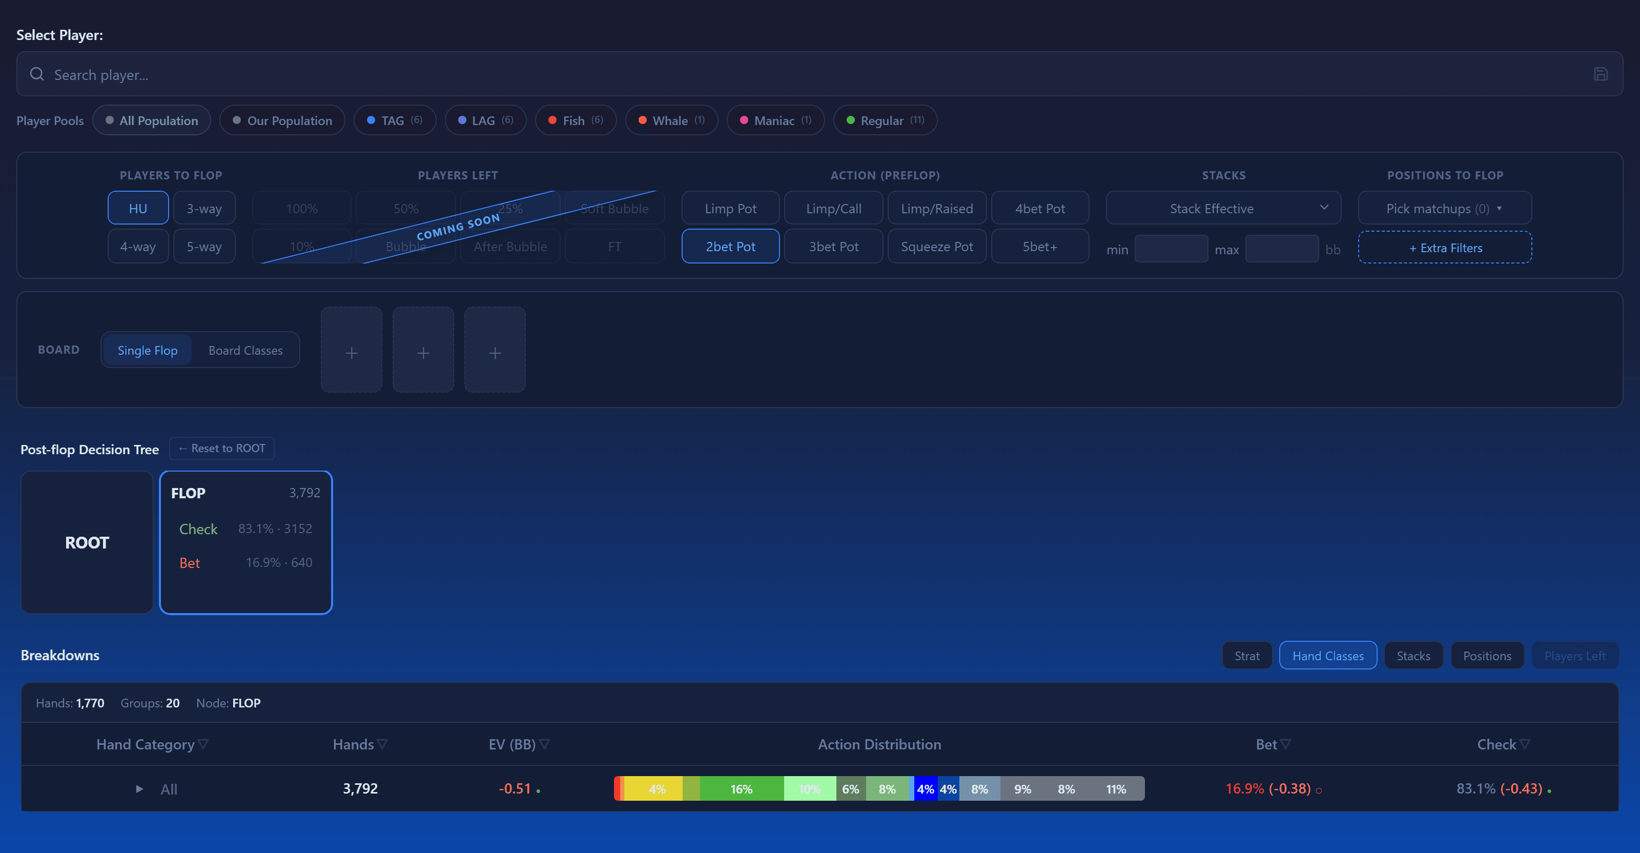This screenshot has height=853, width=1640.
Task: Enable the Fish player pool filter
Action: (576, 120)
